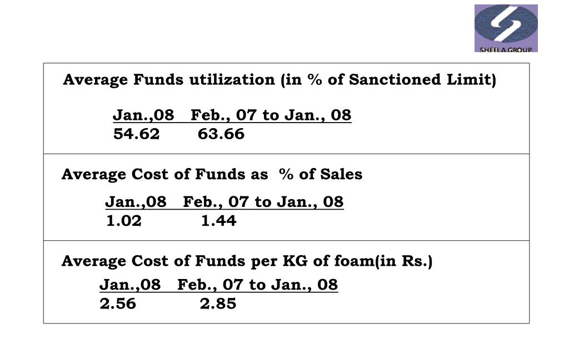Click the Average Cost of Funds % of Sales heading
This screenshot has width=569, height=355.
pyautogui.click(x=212, y=174)
